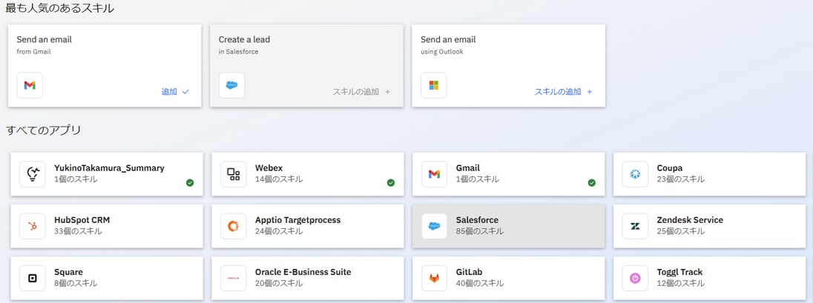Click スキルの追加 on Create a lead card
This screenshot has width=813, height=303.
click(361, 92)
